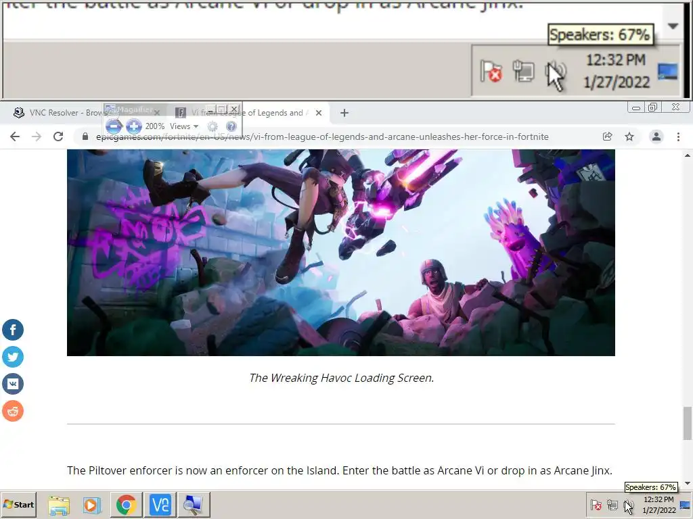
Task: Open the Windows Start menu
Action: pos(18,504)
